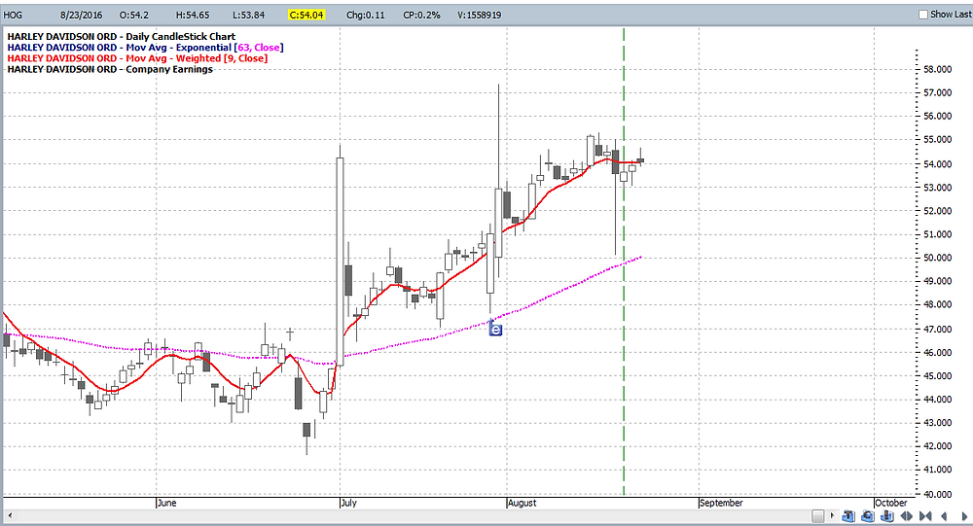Select the Company Earnings legend entry
Viewport: 973px width, 526px height.
coord(110,69)
